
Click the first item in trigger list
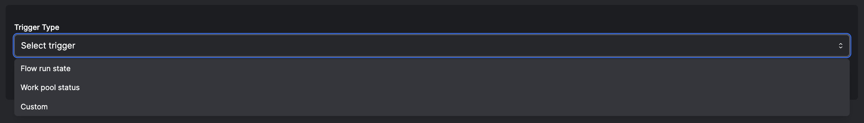[432, 68]
